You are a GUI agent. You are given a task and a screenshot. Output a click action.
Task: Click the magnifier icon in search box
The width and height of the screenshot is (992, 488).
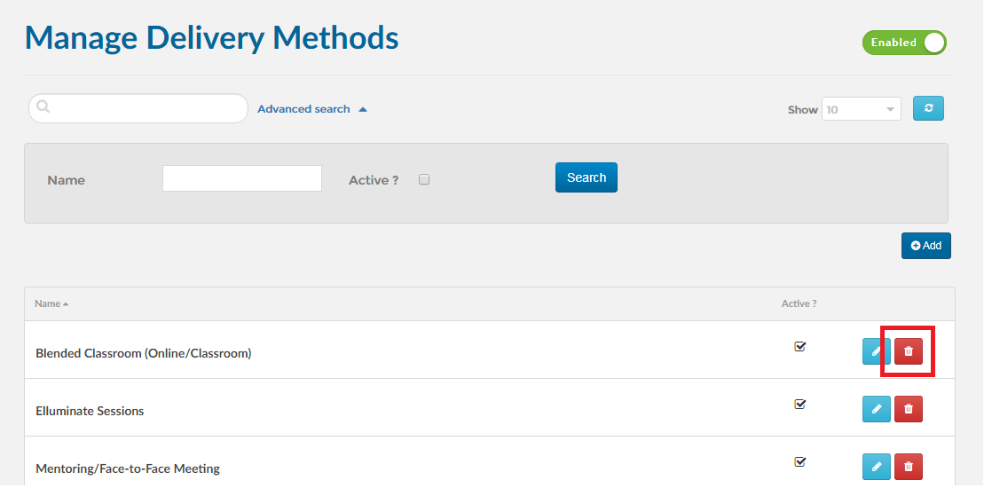click(x=43, y=107)
